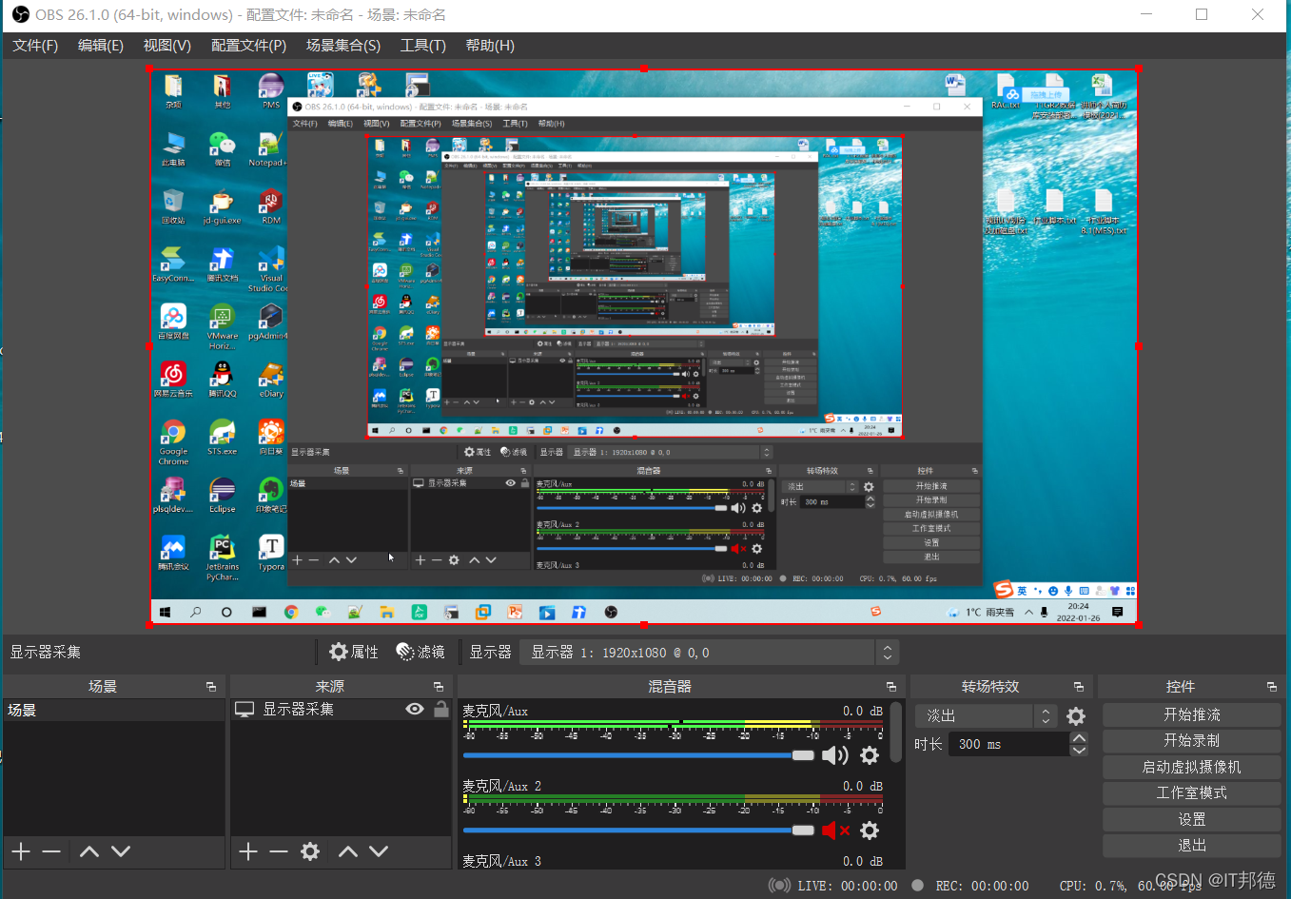Add a new source with plus
The height and width of the screenshot is (899, 1291).
(x=248, y=851)
